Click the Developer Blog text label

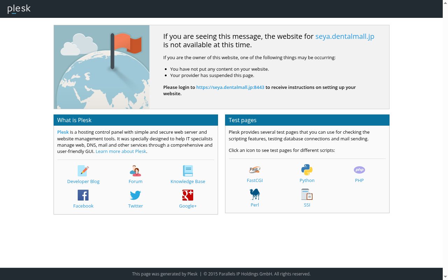[x=83, y=181]
